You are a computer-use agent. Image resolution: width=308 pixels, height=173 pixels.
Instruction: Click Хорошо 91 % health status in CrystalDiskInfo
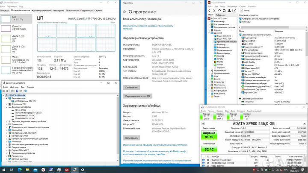[x=209, y=135]
